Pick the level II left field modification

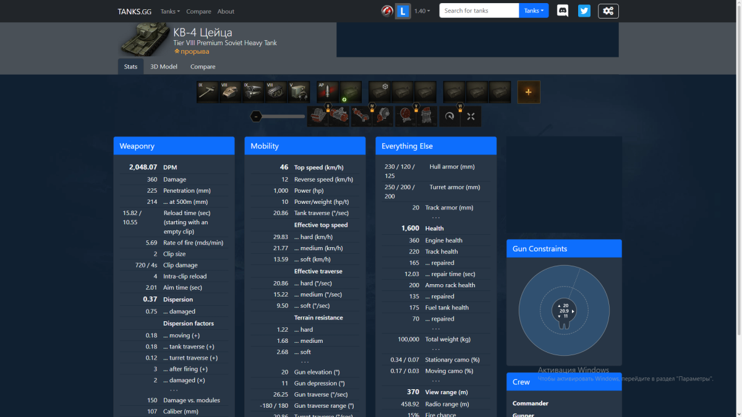point(318,116)
